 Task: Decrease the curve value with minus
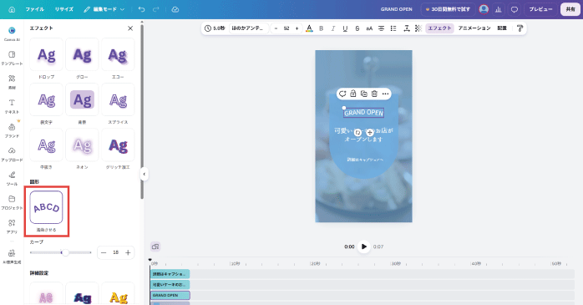tap(104, 252)
